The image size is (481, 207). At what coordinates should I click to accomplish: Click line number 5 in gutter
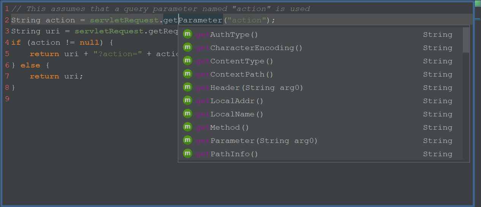point(7,54)
